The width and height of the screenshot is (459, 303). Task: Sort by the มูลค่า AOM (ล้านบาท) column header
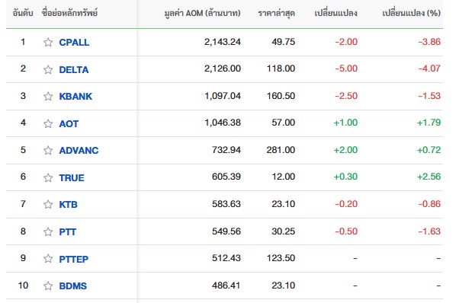[202, 13]
